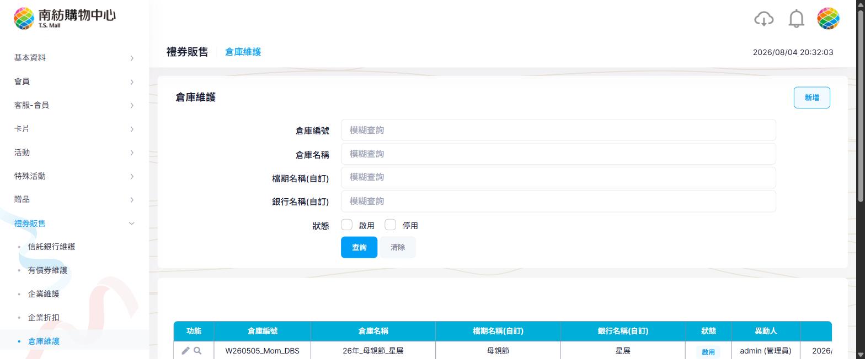
Task: Click the 26年_母親節_星展 cell
Action: (373, 351)
